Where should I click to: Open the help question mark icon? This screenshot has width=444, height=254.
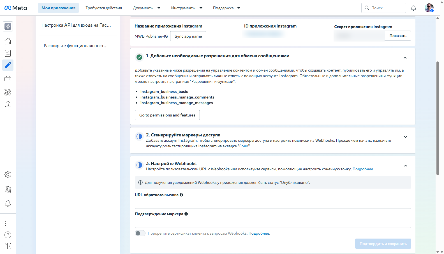(x=8, y=235)
